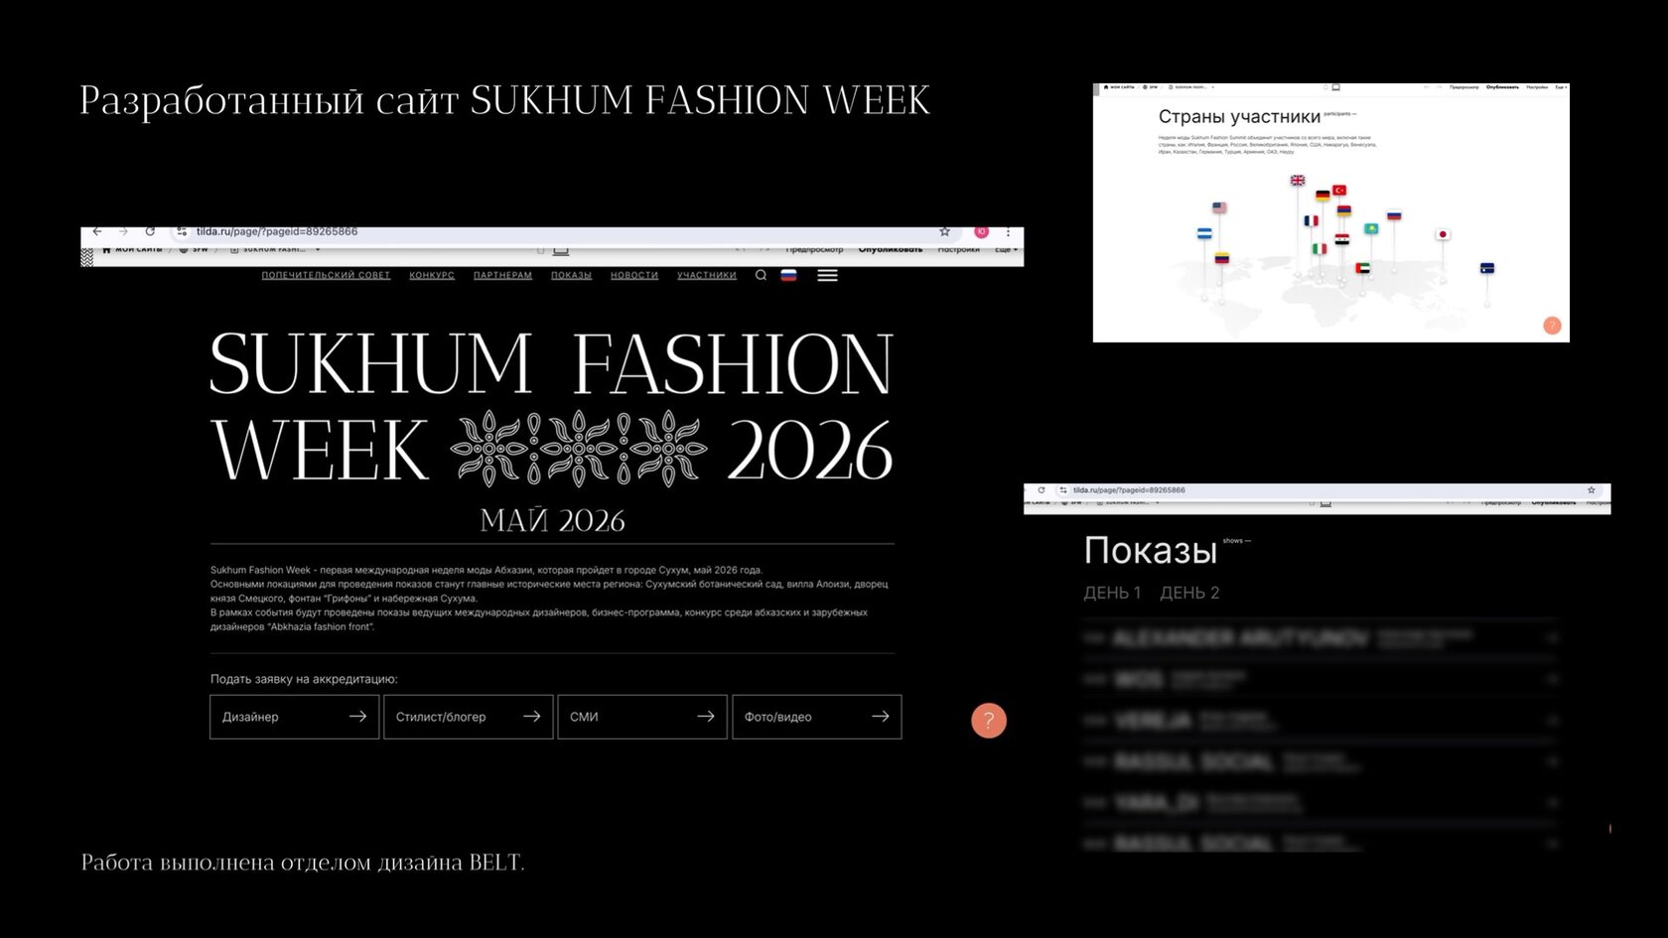Click the Показы heading in the shows screenshot
The image size is (1668, 938).
[x=1150, y=550]
